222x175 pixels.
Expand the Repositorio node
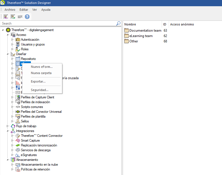[12, 59]
